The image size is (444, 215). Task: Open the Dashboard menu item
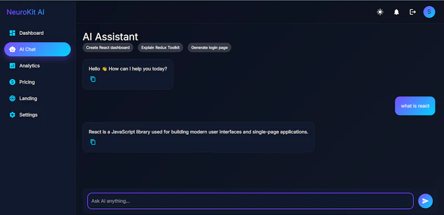[37, 33]
